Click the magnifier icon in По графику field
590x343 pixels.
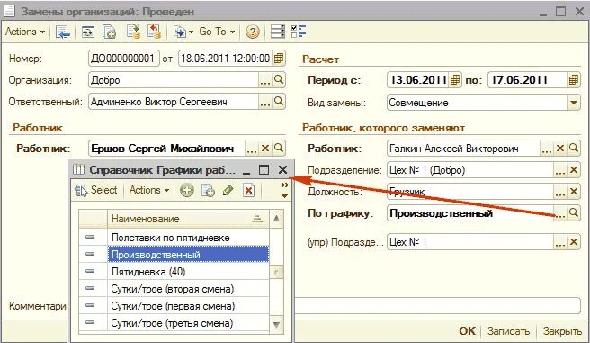tap(574, 213)
